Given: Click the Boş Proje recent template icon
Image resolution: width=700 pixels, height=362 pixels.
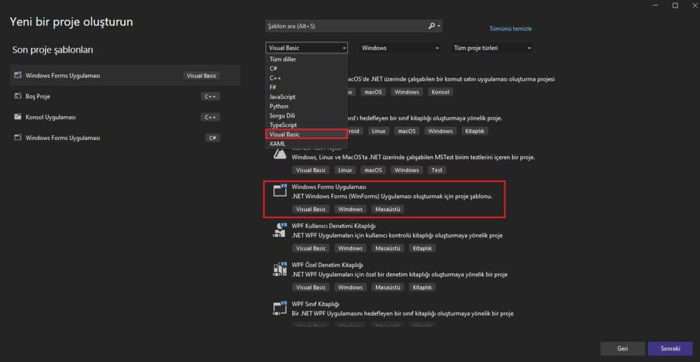Looking at the screenshot, I should click(x=18, y=96).
